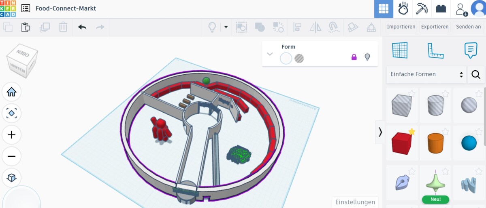Image resolution: width=486 pixels, height=208 pixels.
Task: Favorite the Scribble shape star
Action: tap(412, 171)
